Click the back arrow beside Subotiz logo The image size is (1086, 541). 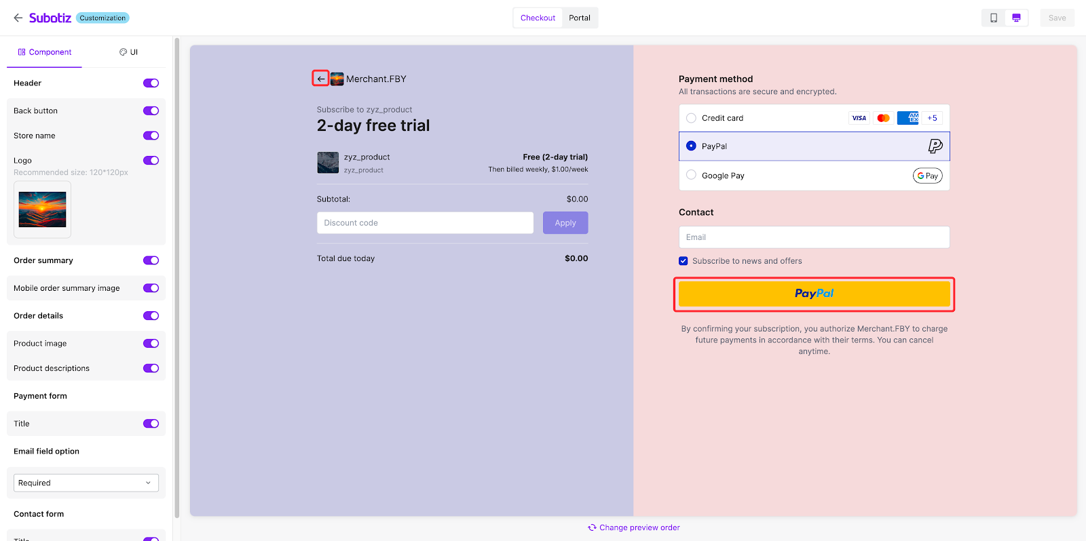coord(18,18)
